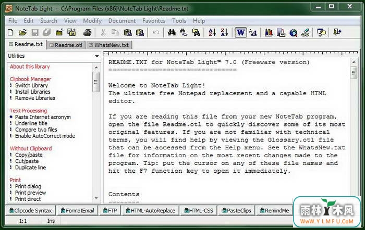Click the Undo arrow icon
The height and width of the screenshot is (230, 365).
[156, 32]
